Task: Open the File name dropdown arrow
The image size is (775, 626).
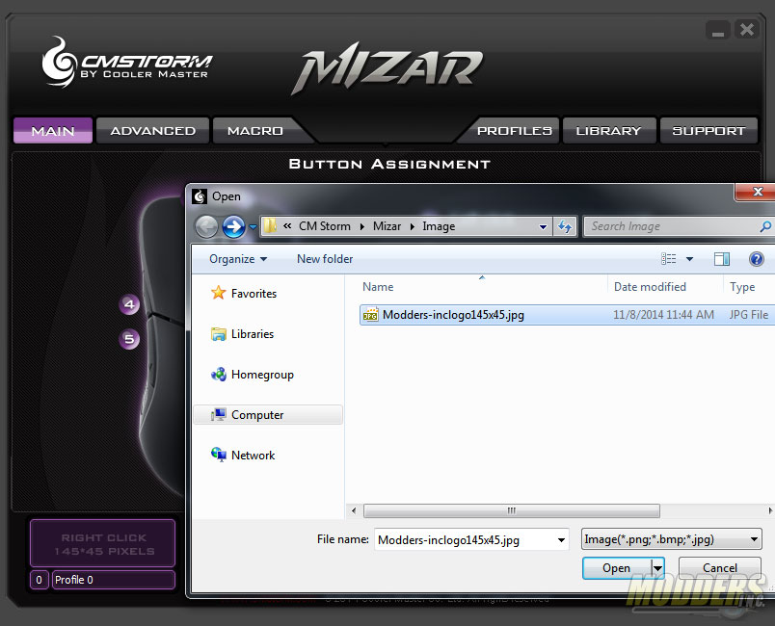Action: point(561,540)
